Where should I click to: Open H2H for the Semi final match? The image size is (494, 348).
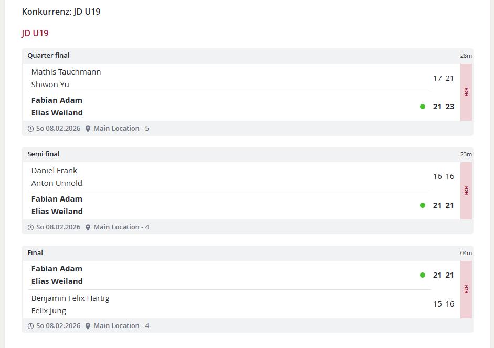click(x=466, y=191)
